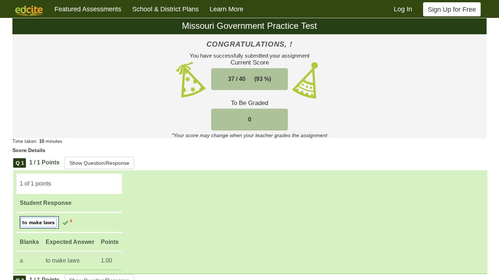Viewport: 499px width, 280px height.
Task: Open the Learn More menu
Action: (x=226, y=9)
